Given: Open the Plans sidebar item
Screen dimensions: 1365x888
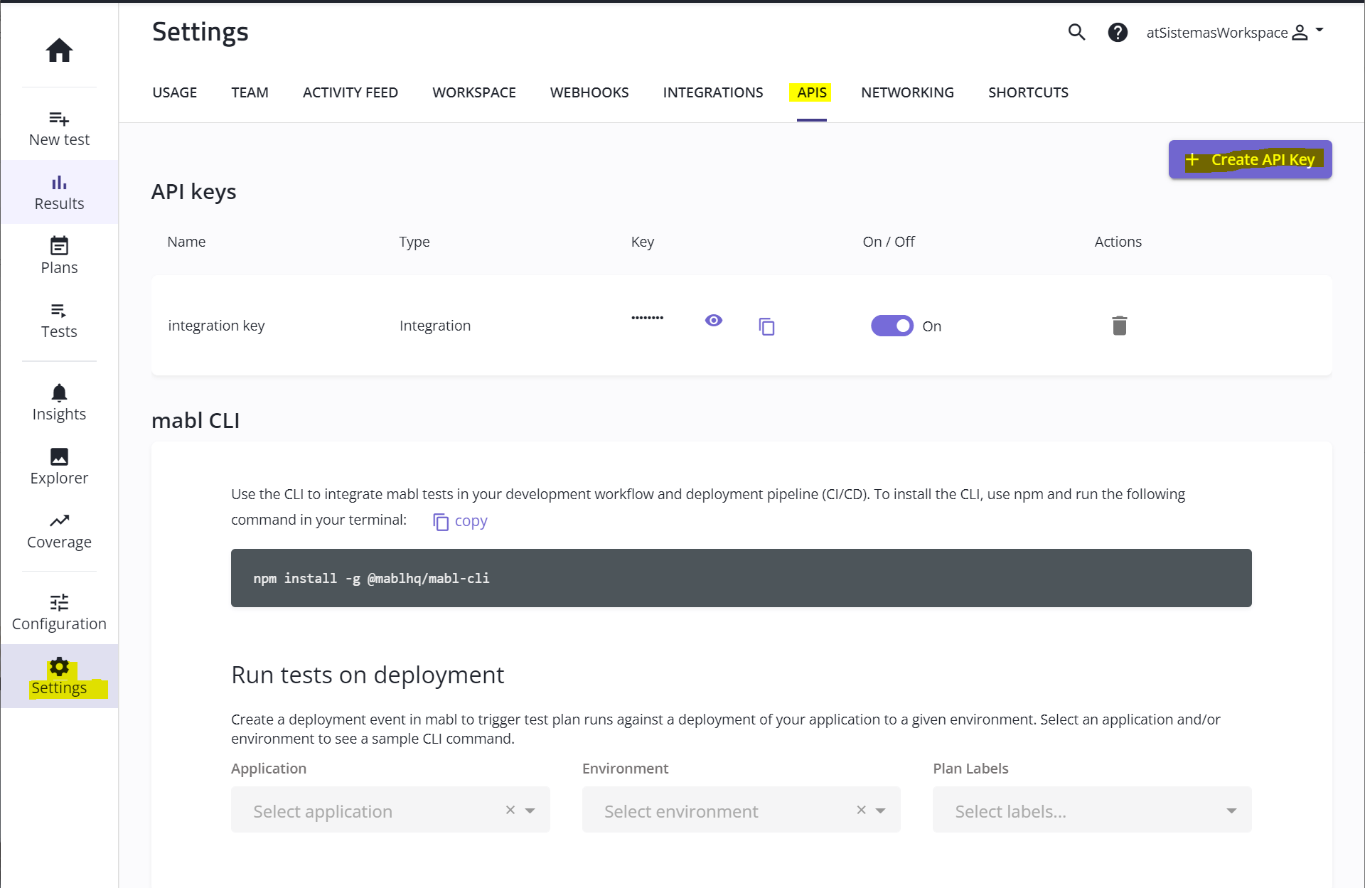Looking at the screenshot, I should pyautogui.click(x=59, y=256).
